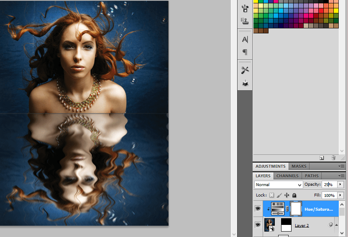348x237 pixels.
Task: Open the Layers panel flyout menu
Action: pyautogui.click(x=341, y=176)
